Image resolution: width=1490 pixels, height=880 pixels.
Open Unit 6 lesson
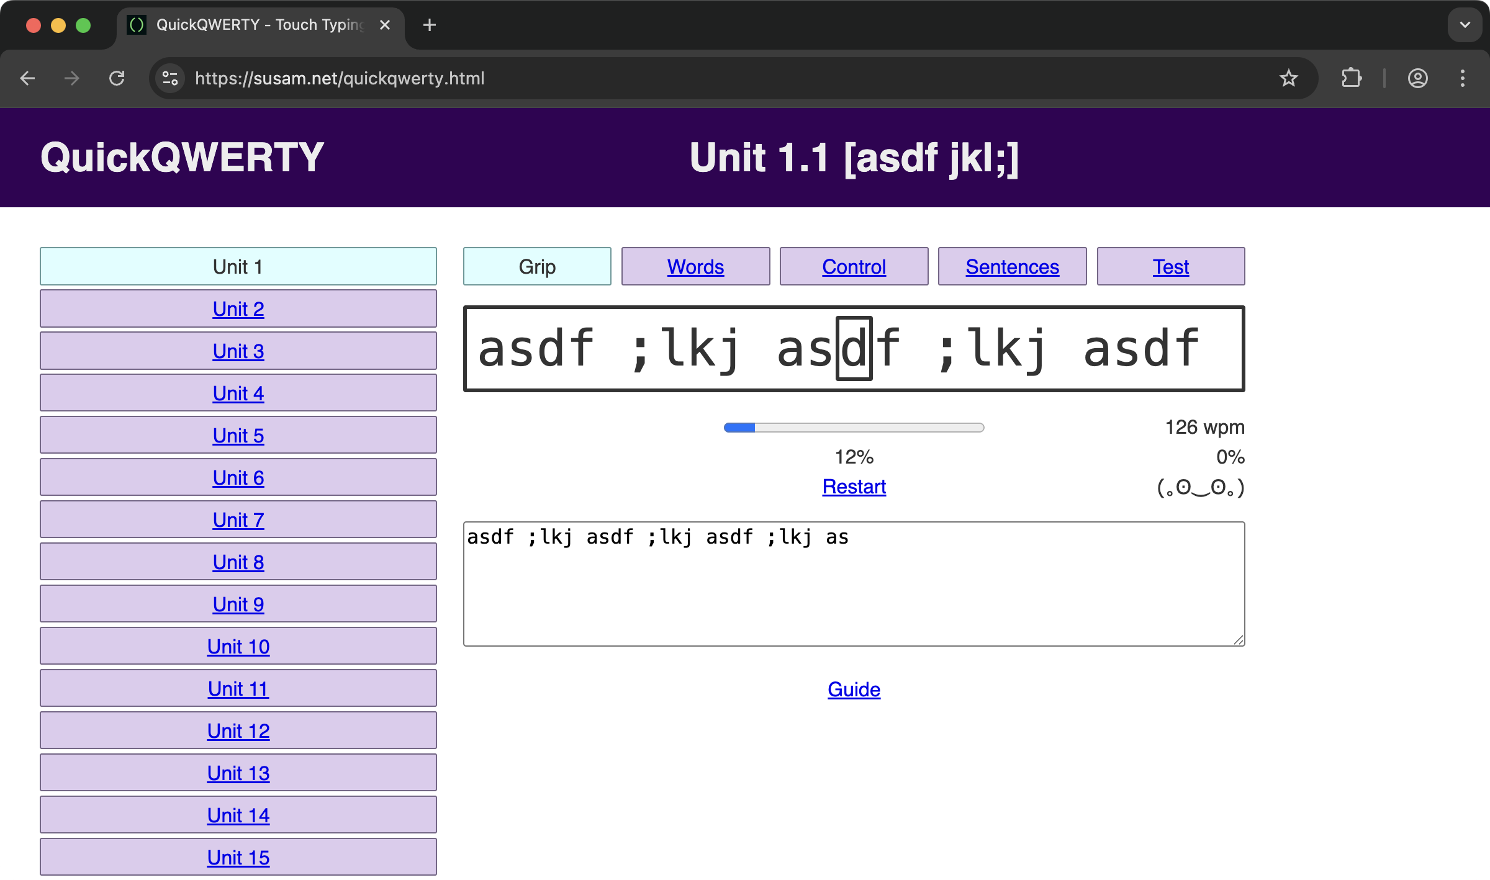pyautogui.click(x=238, y=478)
